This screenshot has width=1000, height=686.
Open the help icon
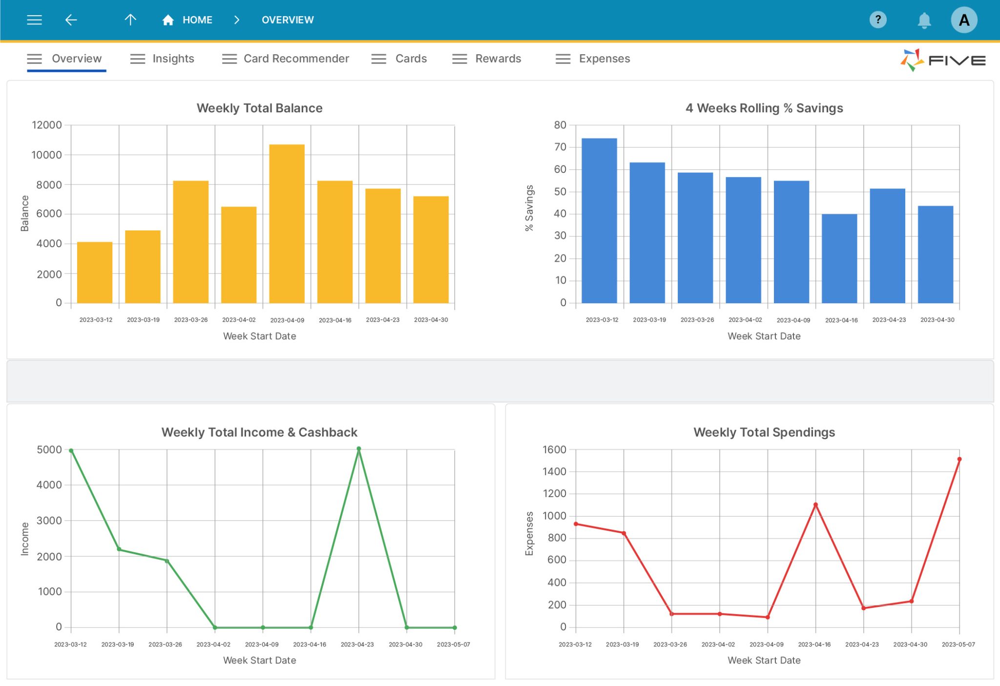point(878,20)
